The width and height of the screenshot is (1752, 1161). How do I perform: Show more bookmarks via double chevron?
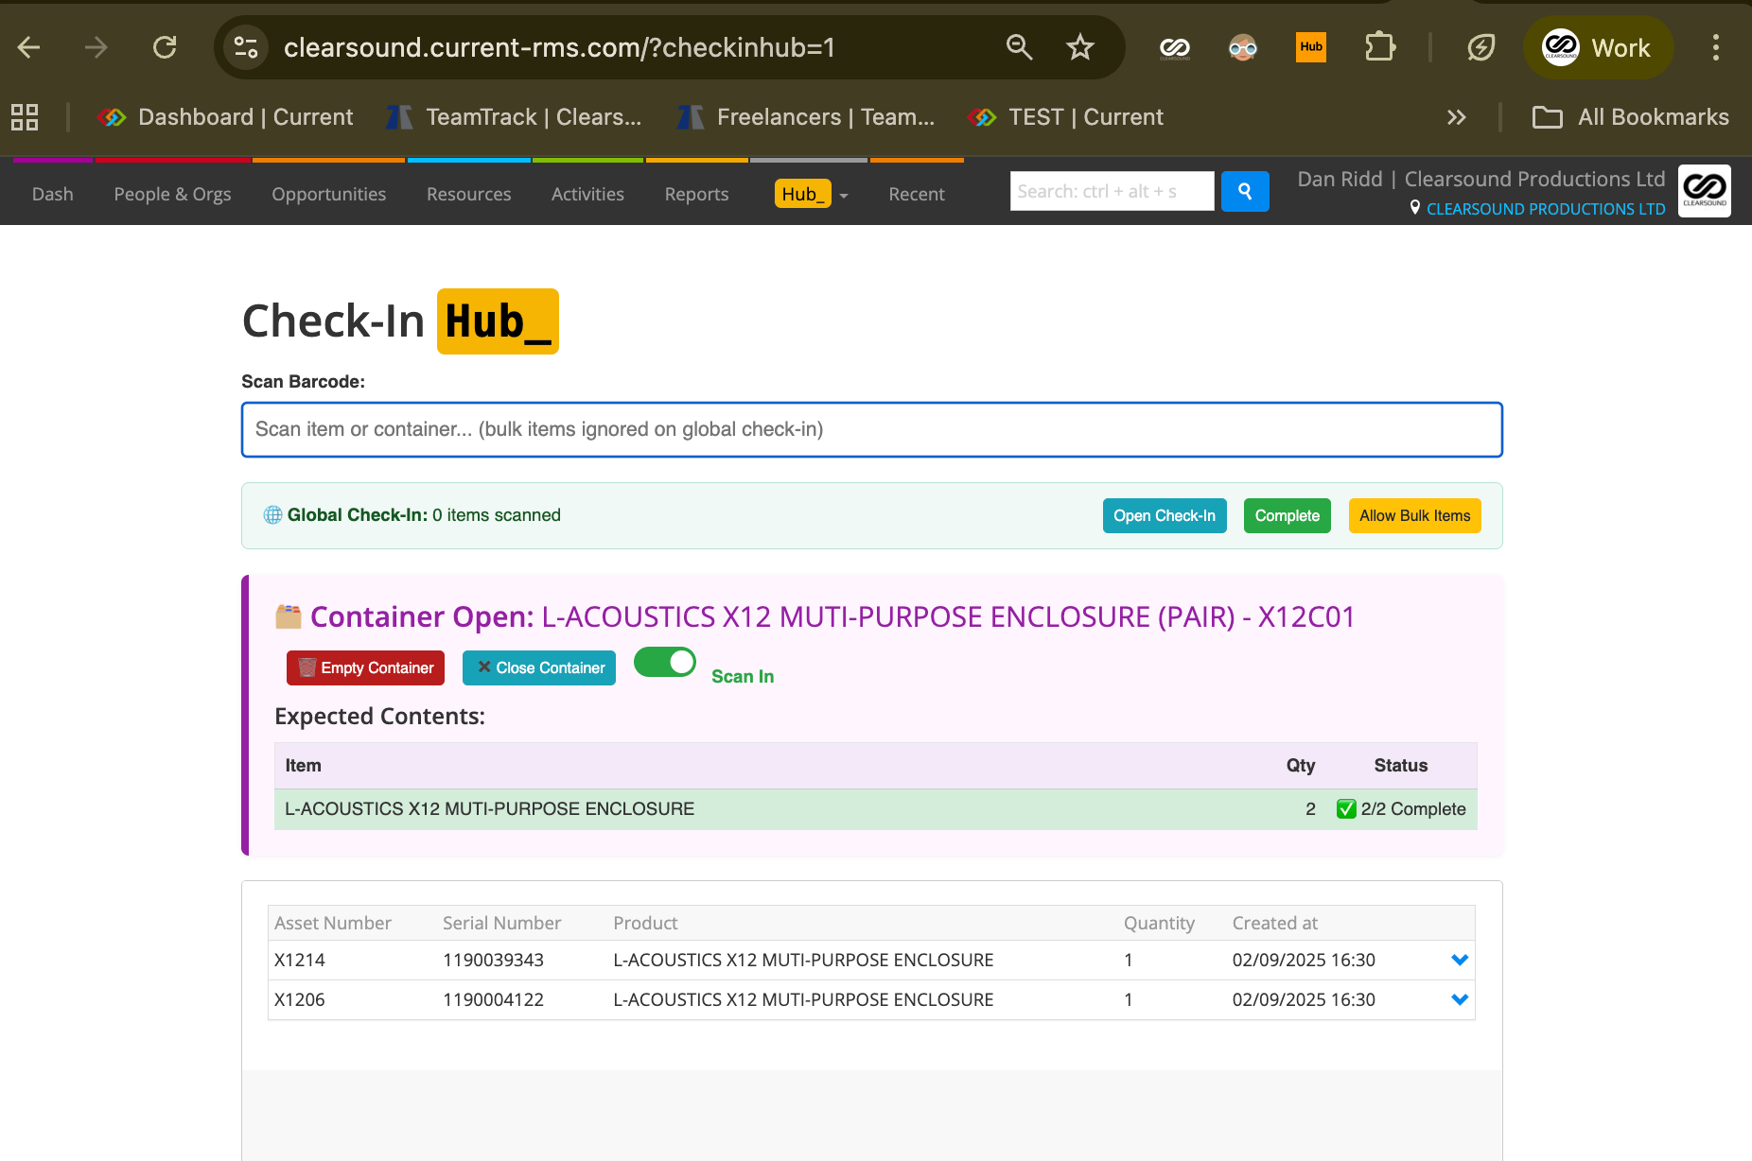point(1456,117)
